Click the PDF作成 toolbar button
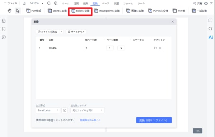215x137 pixels. point(34,11)
